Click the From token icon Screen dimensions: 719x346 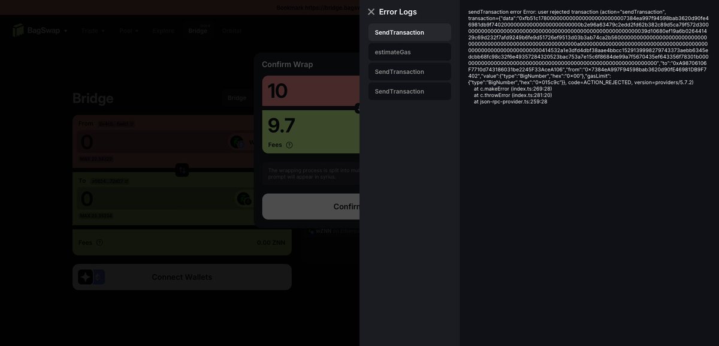237,142
